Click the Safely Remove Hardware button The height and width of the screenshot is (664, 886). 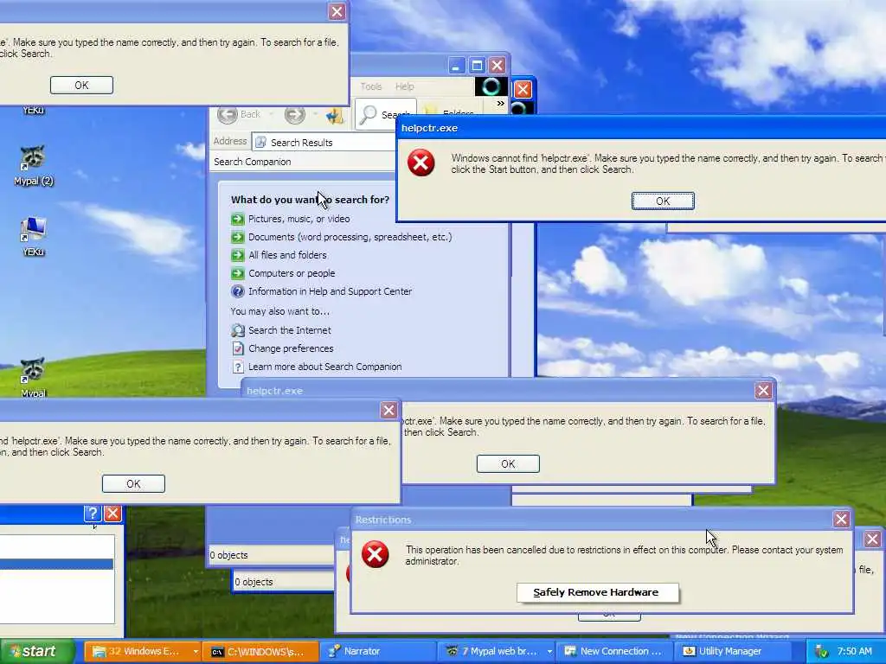pyautogui.click(x=597, y=592)
